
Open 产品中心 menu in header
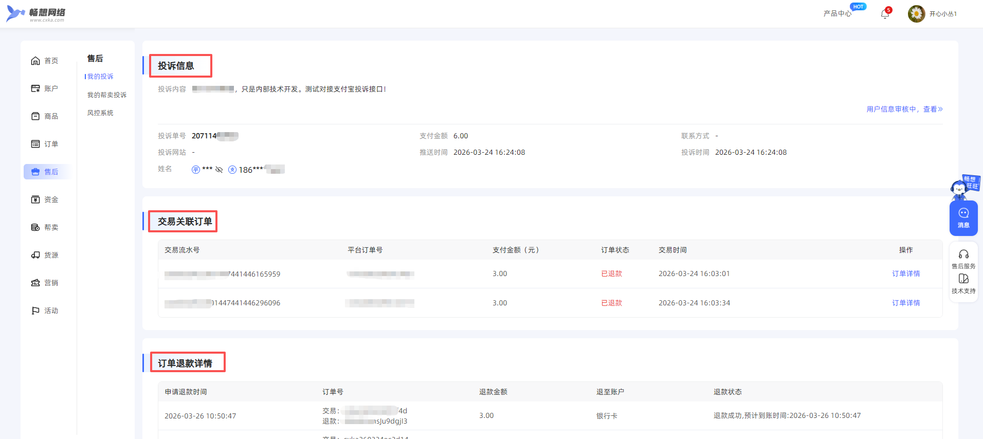click(837, 14)
